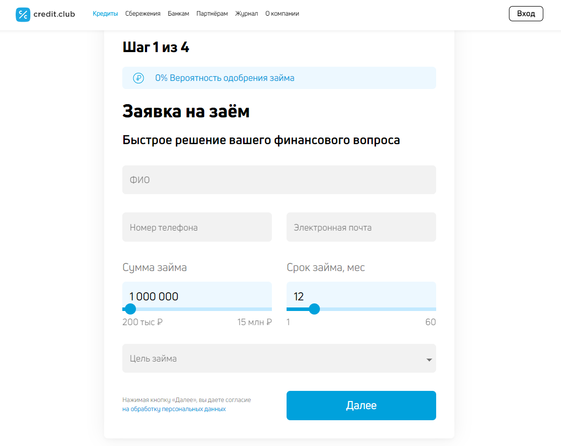Focus the ФИО input field

(279, 180)
